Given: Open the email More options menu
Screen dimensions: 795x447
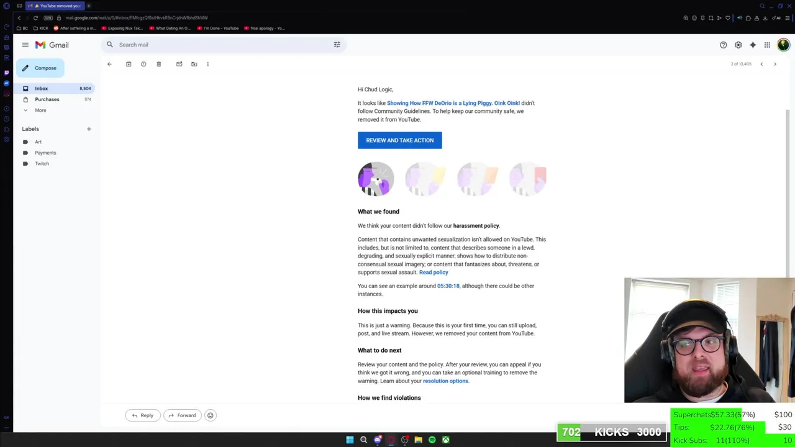Looking at the screenshot, I should 207,64.
